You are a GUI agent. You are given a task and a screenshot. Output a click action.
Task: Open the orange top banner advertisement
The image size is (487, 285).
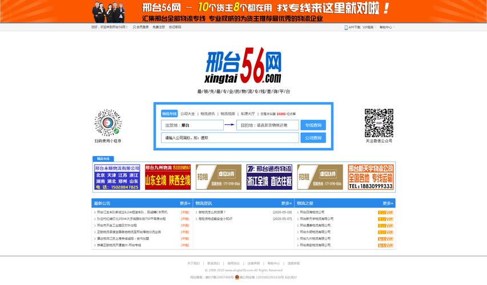coord(243,11)
